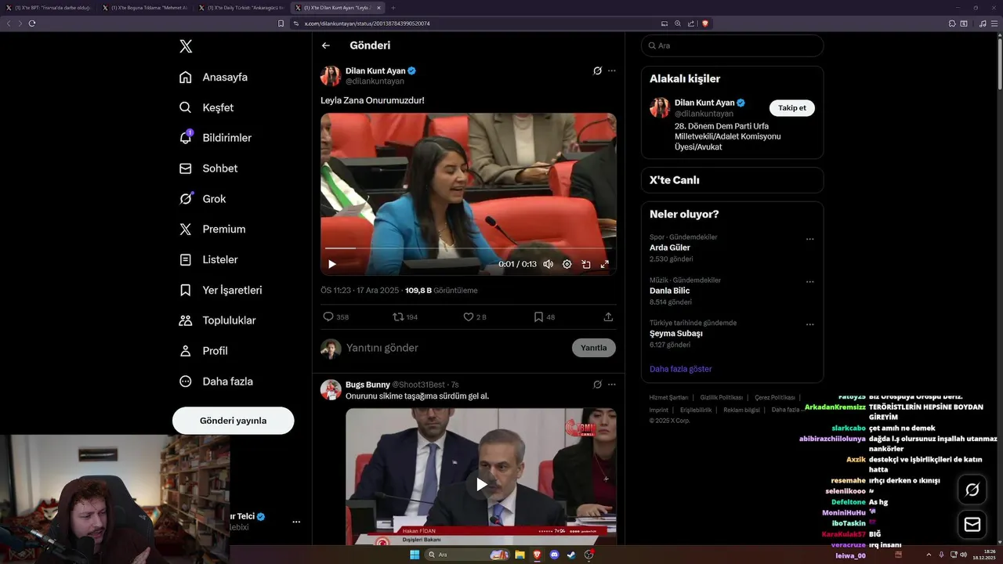Click the Ara search box on X
This screenshot has width=1003, height=564.
732,45
